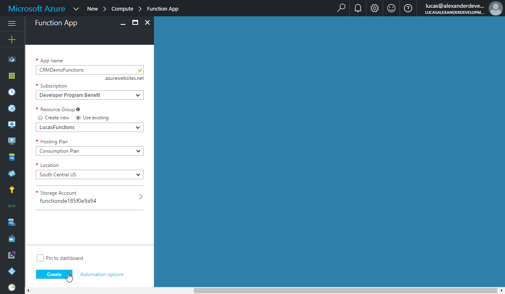Click the functionde185f0e9a94 storage account name
This screenshot has height=294, width=505.
68,201
